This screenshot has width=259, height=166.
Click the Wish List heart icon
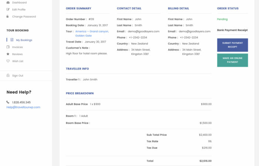8,61
